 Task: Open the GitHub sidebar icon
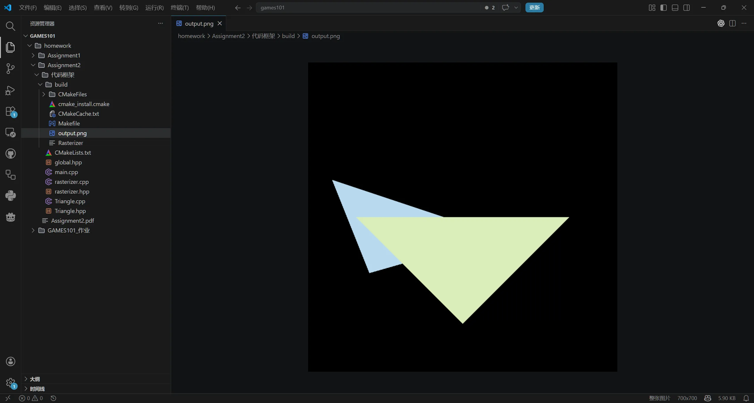pyautogui.click(x=10, y=153)
